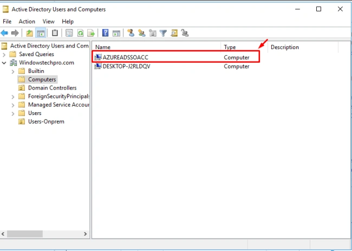Select Managed Service Accounts folder
Screen dimensions: 352x251
(58, 105)
